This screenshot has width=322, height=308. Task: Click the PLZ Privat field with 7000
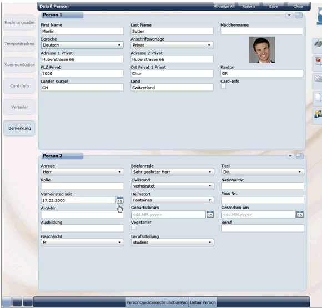click(82, 73)
